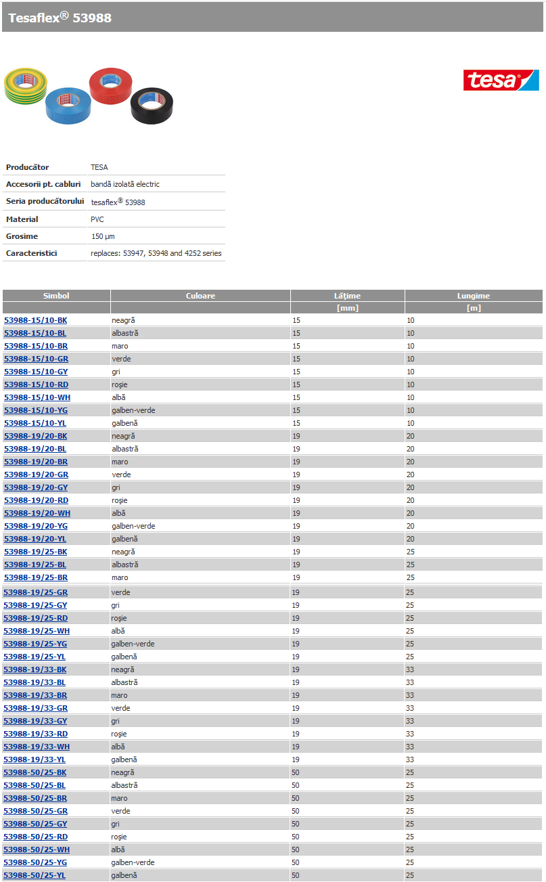Open product link 53988-15/10-YL
This screenshot has width=546, height=882.
35,423
